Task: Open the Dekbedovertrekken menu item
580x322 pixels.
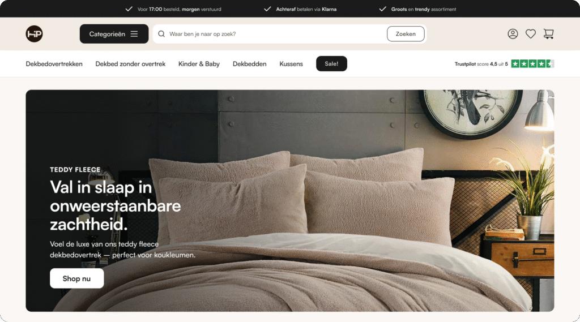Action: (54, 63)
